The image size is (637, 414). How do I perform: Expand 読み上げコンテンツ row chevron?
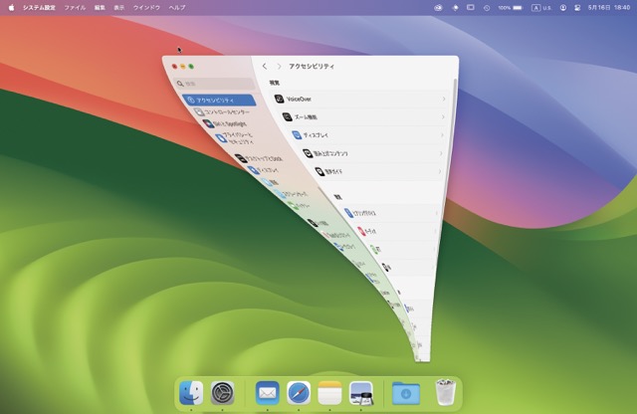pyautogui.click(x=441, y=153)
